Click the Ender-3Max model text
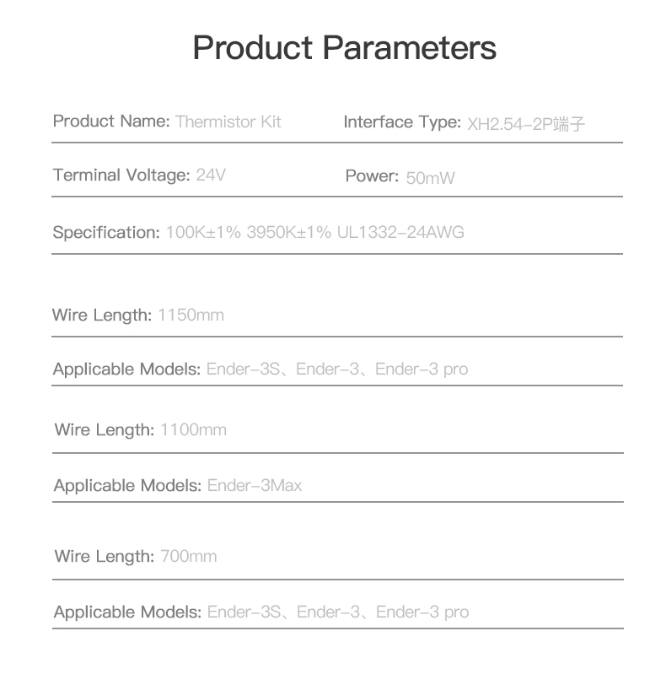This screenshot has height=685, width=666. (x=255, y=485)
